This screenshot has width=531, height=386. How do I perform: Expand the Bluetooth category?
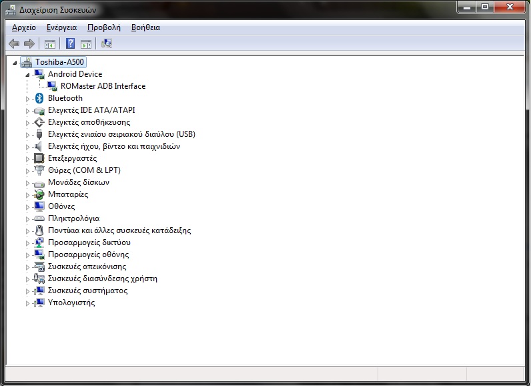(x=28, y=99)
